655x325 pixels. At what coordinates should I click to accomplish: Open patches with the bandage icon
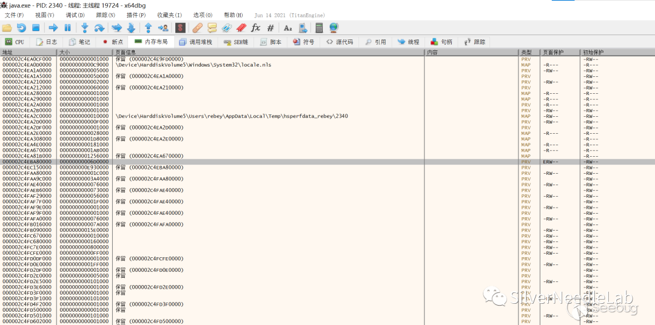pyautogui.click(x=197, y=28)
